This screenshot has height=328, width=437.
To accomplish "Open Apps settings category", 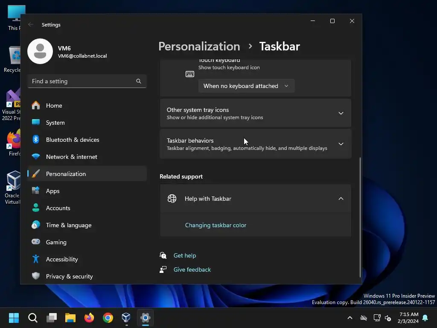I will click(x=87, y=191).
